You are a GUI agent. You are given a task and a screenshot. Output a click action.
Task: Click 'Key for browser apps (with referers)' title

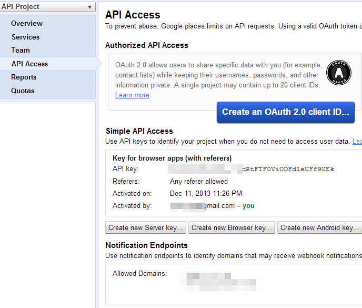172,158
